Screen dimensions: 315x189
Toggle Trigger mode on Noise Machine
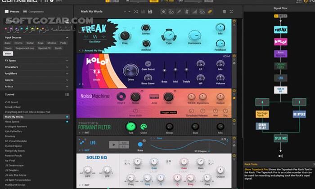pos(169,112)
